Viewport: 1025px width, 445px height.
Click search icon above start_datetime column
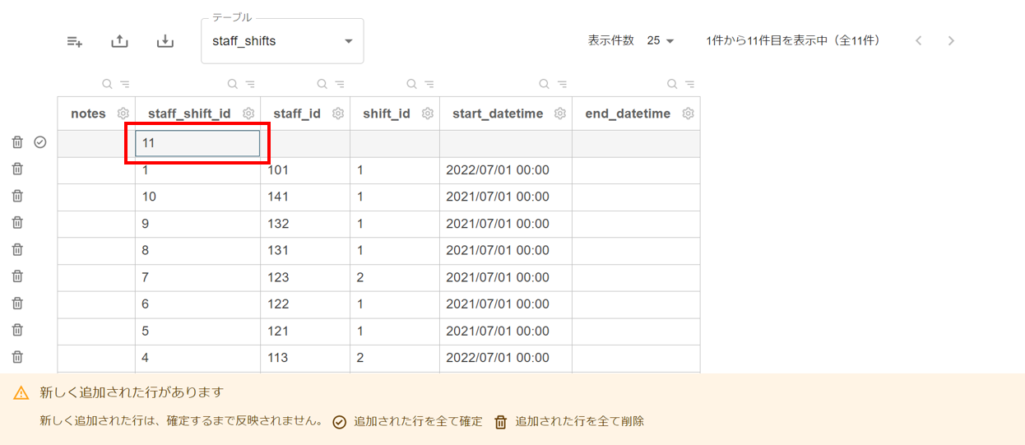[x=545, y=84]
